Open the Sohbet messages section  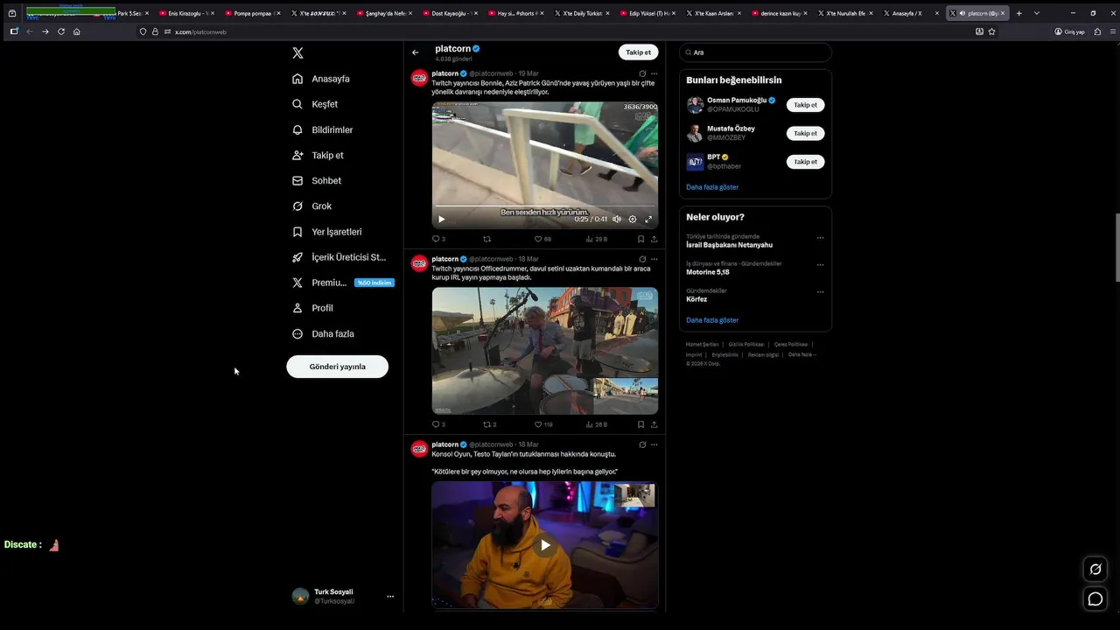point(317,180)
